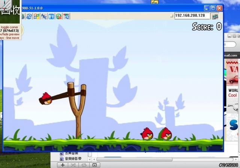Click the green globe icon in the toolbar
The height and width of the screenshot is (168, 240).
pos(58,16)
